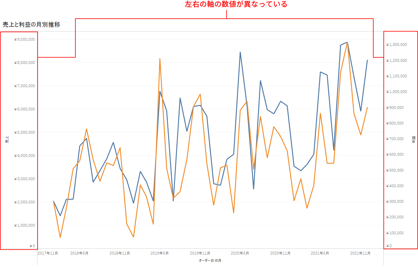Click left axis label ¥3,000,000
This screenshot has height=267, width=418.
coord(25,179)
